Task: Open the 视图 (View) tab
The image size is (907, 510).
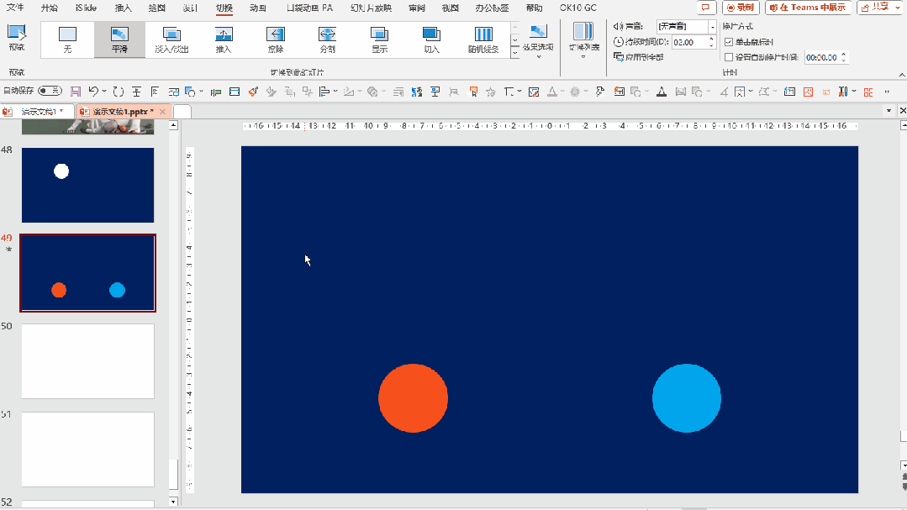Action: coord(450,8)
